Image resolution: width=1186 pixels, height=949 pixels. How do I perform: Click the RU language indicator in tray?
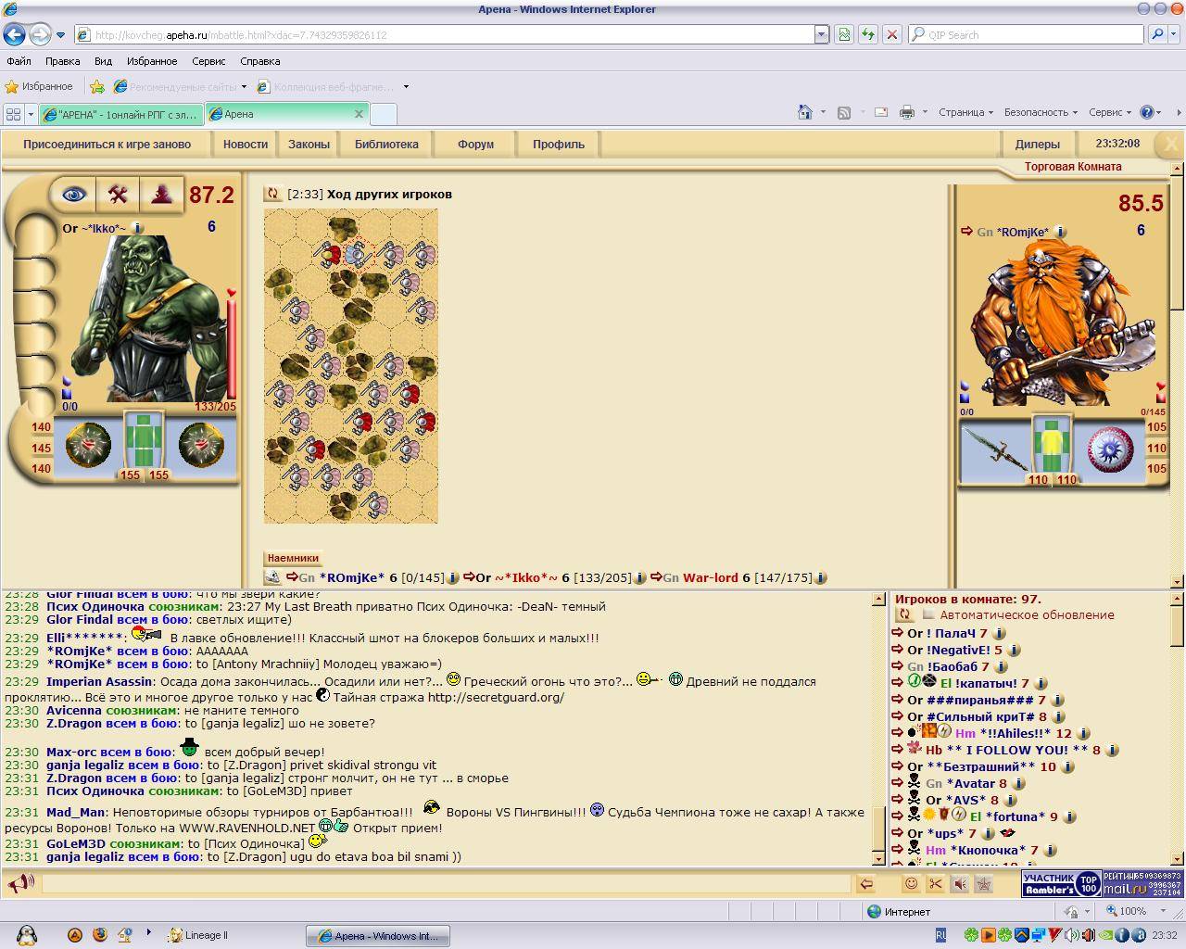click(x=940, y=935)
